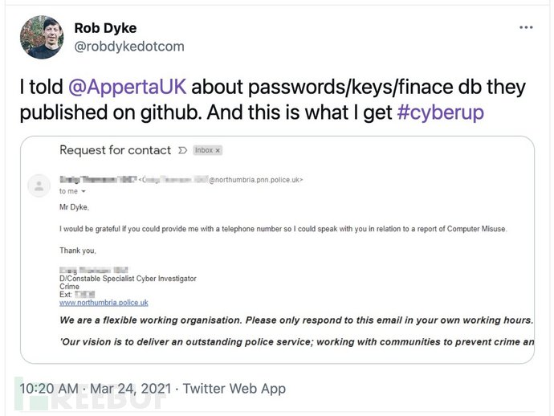This screenshot has height=416, width=554.
Task: Open the attached email screenshot image
Action: [x=277, y=265]
